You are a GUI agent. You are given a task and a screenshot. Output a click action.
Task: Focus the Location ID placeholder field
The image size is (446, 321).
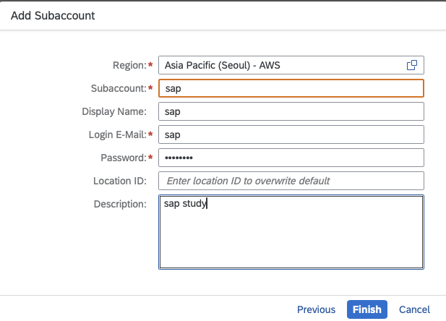[291, 181]
